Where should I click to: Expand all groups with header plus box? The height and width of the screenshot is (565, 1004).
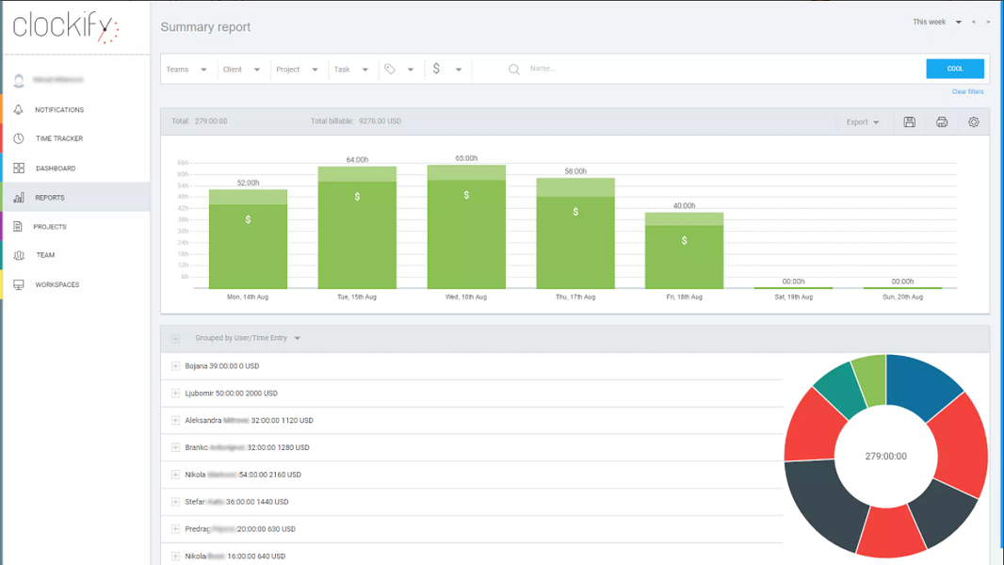click(x=175, y=338)
